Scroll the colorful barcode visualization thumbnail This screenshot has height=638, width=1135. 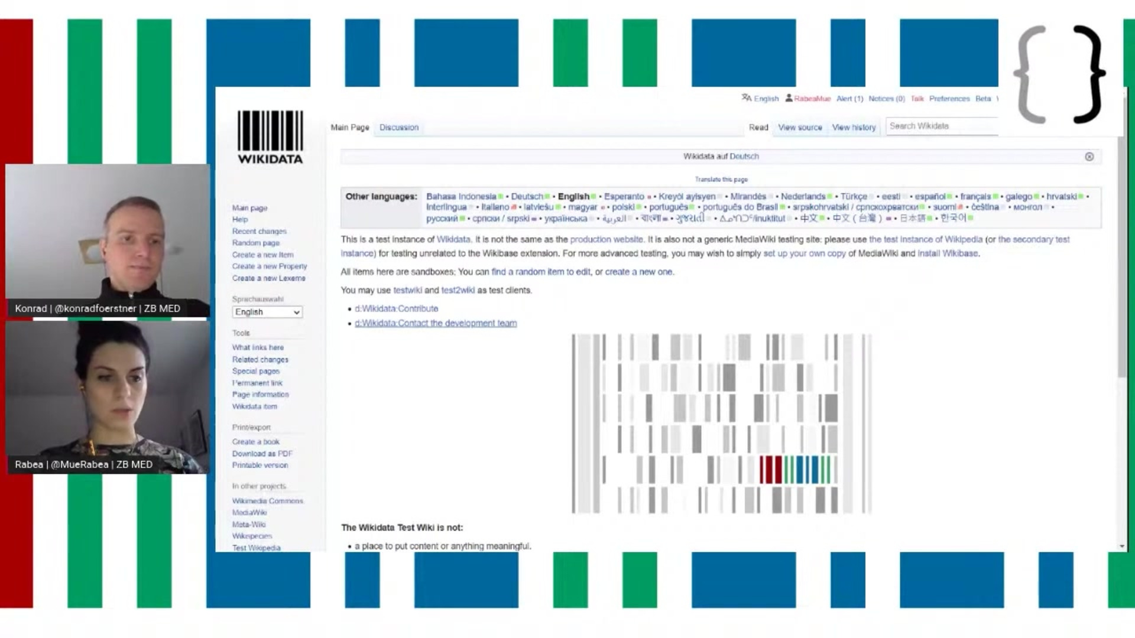coord(721,421)
